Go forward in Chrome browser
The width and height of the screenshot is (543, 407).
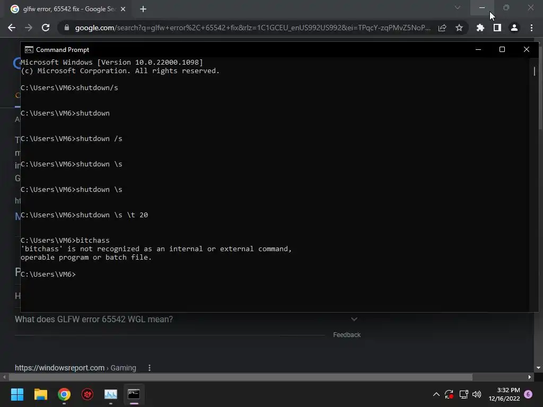click(29, 28)
